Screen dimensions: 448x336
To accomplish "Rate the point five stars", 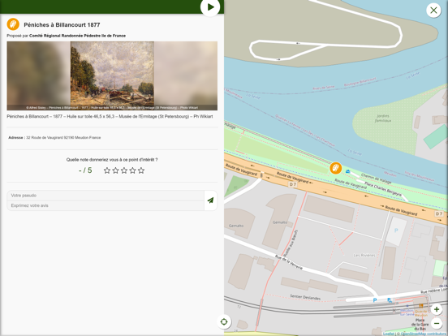I will [141, 170].
